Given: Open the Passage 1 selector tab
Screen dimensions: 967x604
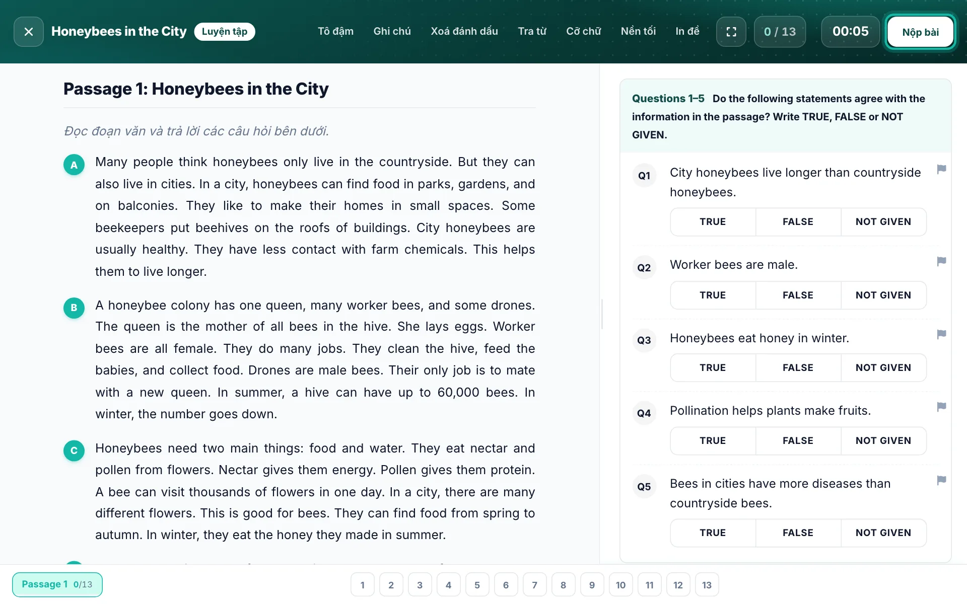Looking at the screenshot, I should point(57,584).
